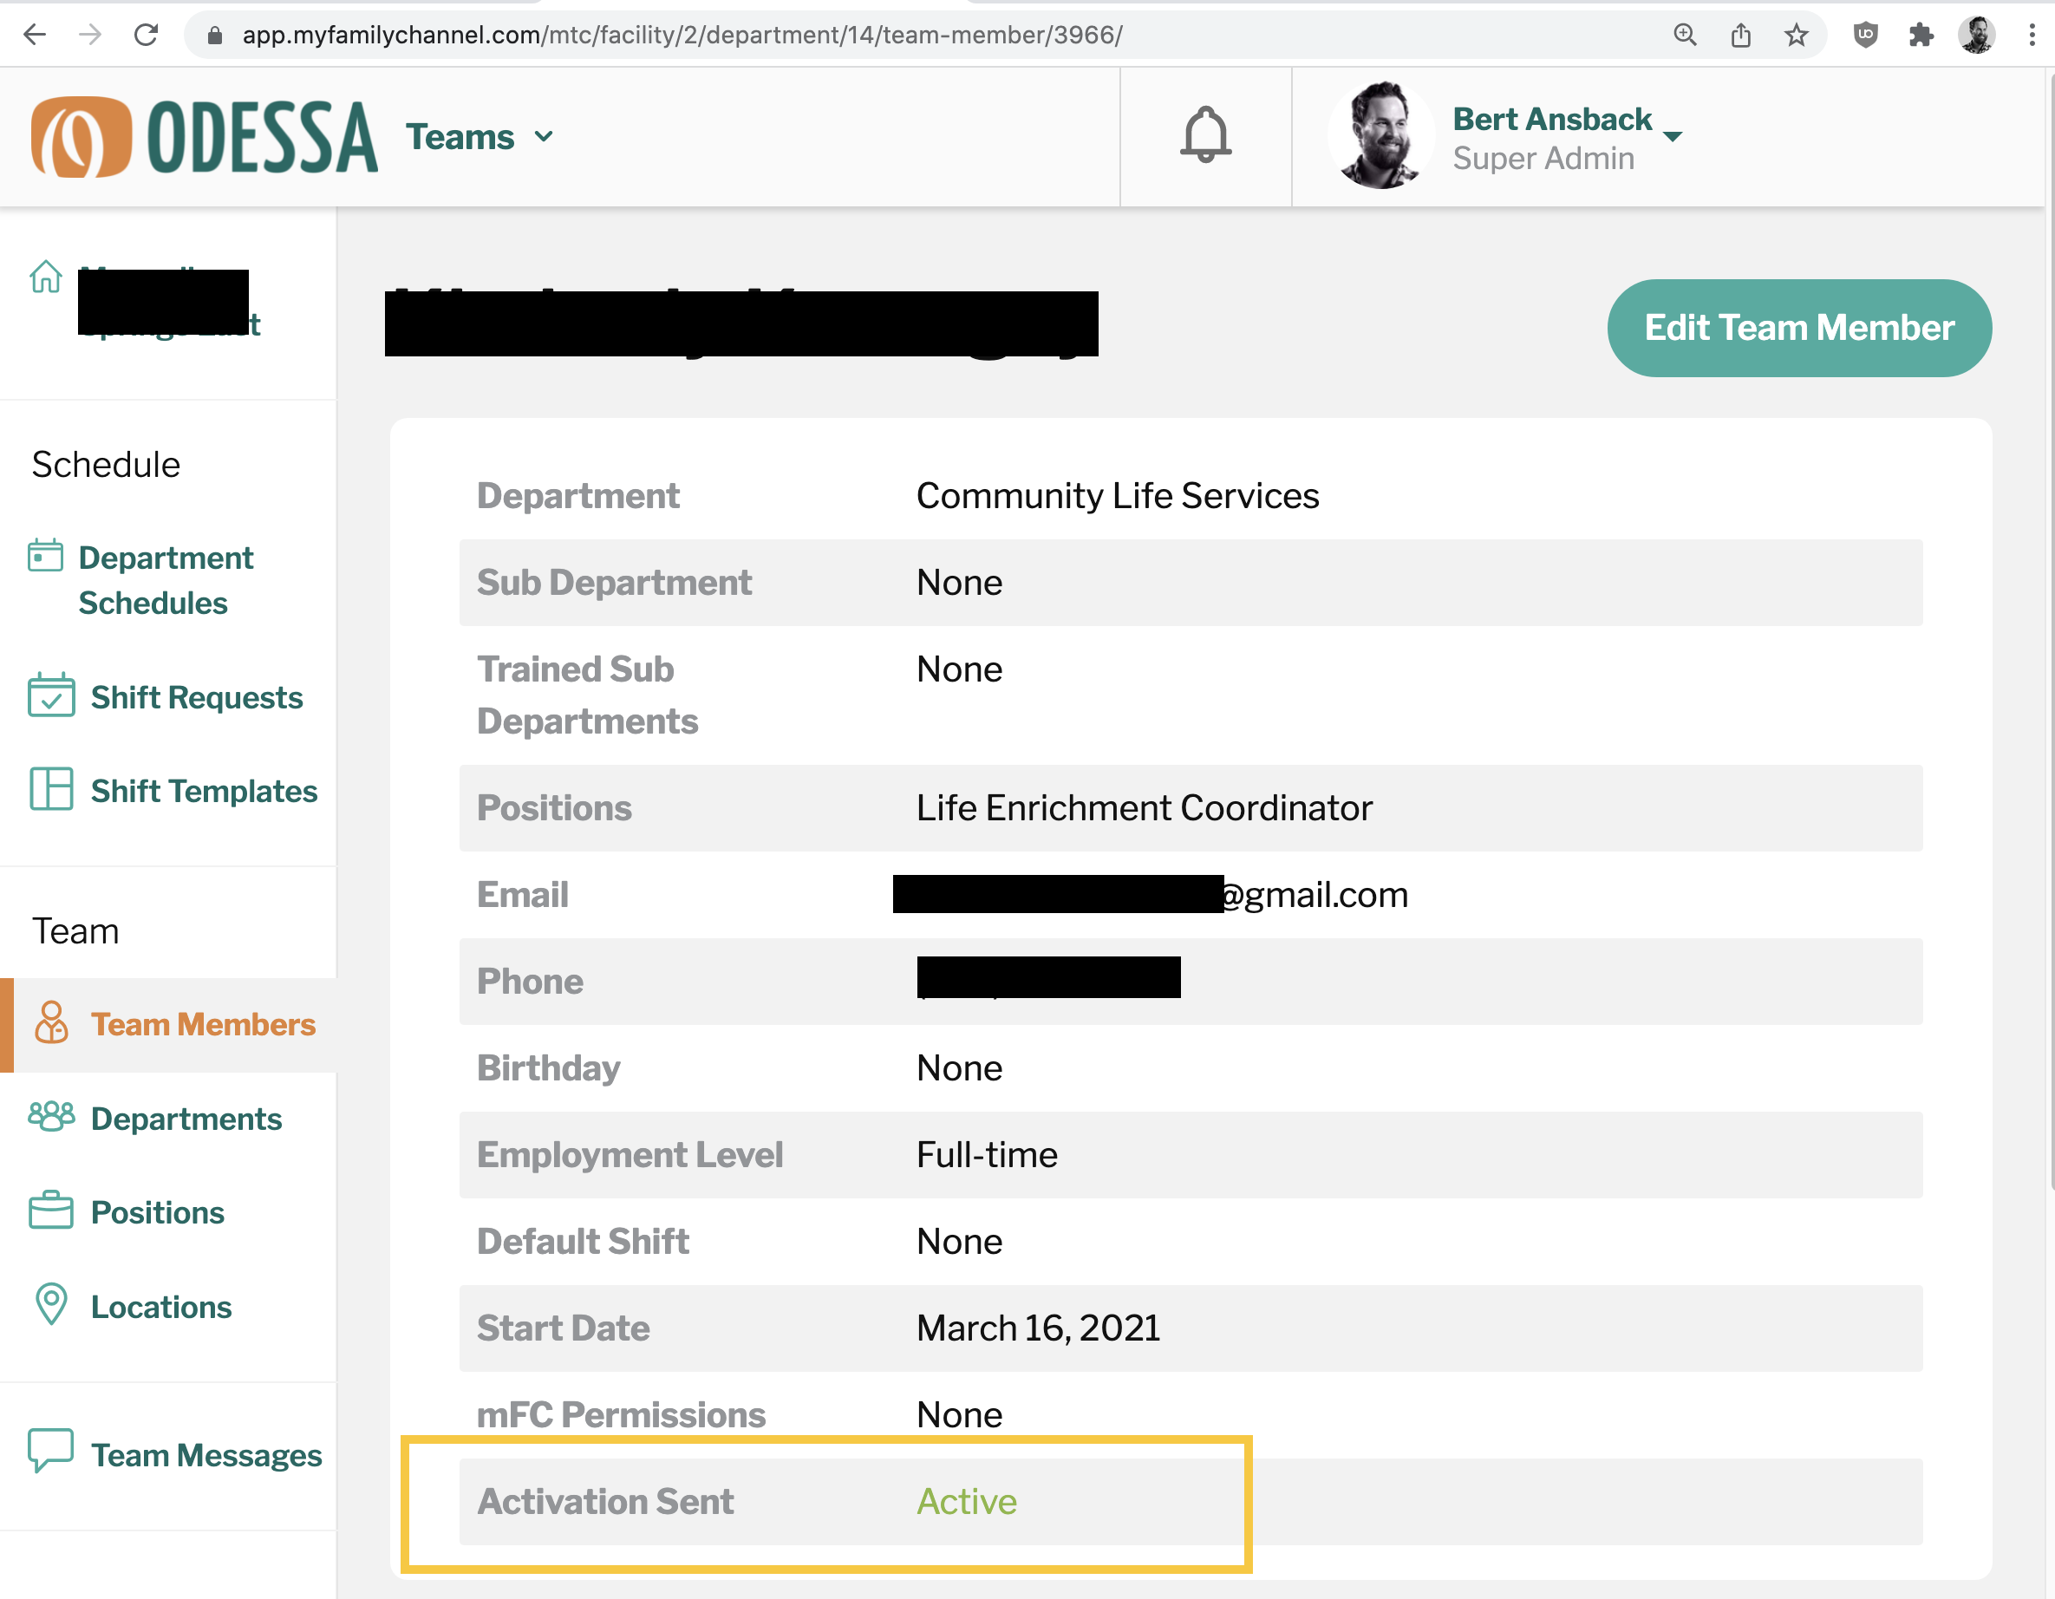Click the Team Messages chat bubble icon
The image size is (2055, 1599).
coord(51,1451)
